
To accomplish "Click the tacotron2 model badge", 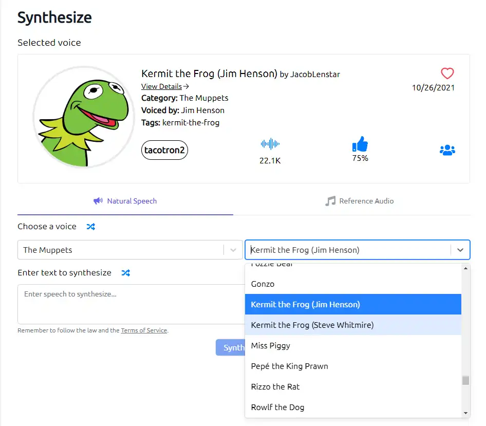I will (x=164, y=150).
